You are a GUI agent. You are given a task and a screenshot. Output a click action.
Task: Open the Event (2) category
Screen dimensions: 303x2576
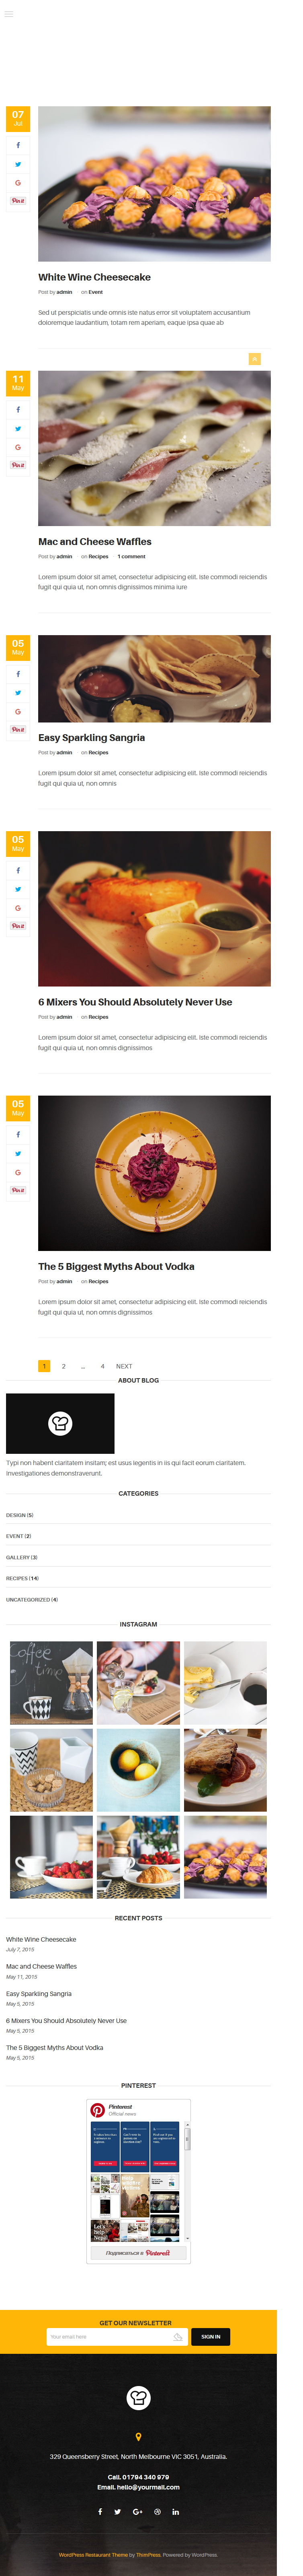[x=18, y=1536]
